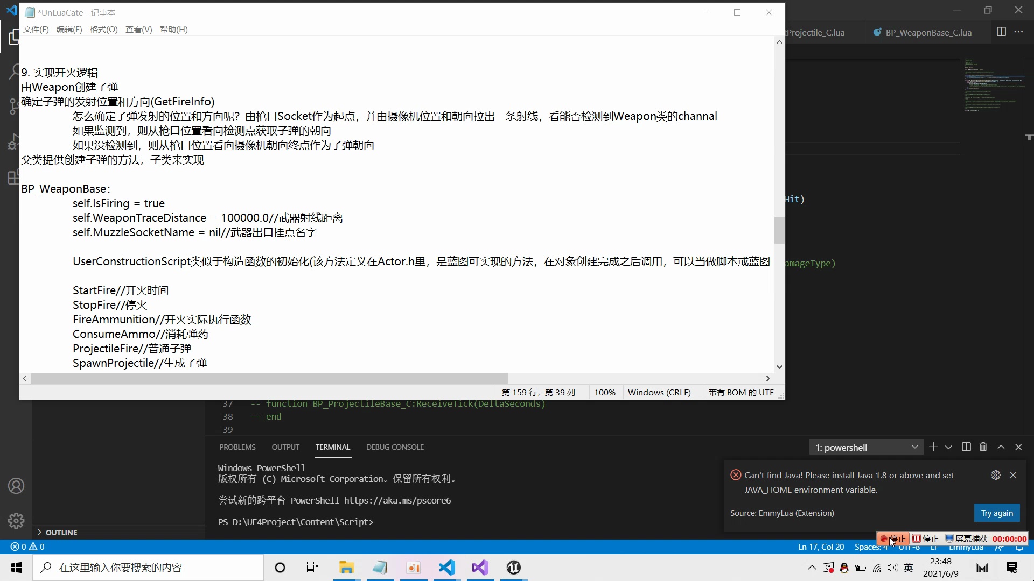
Task: Create a new terminal with the plus icon
Action: click(x=933, y=447)
